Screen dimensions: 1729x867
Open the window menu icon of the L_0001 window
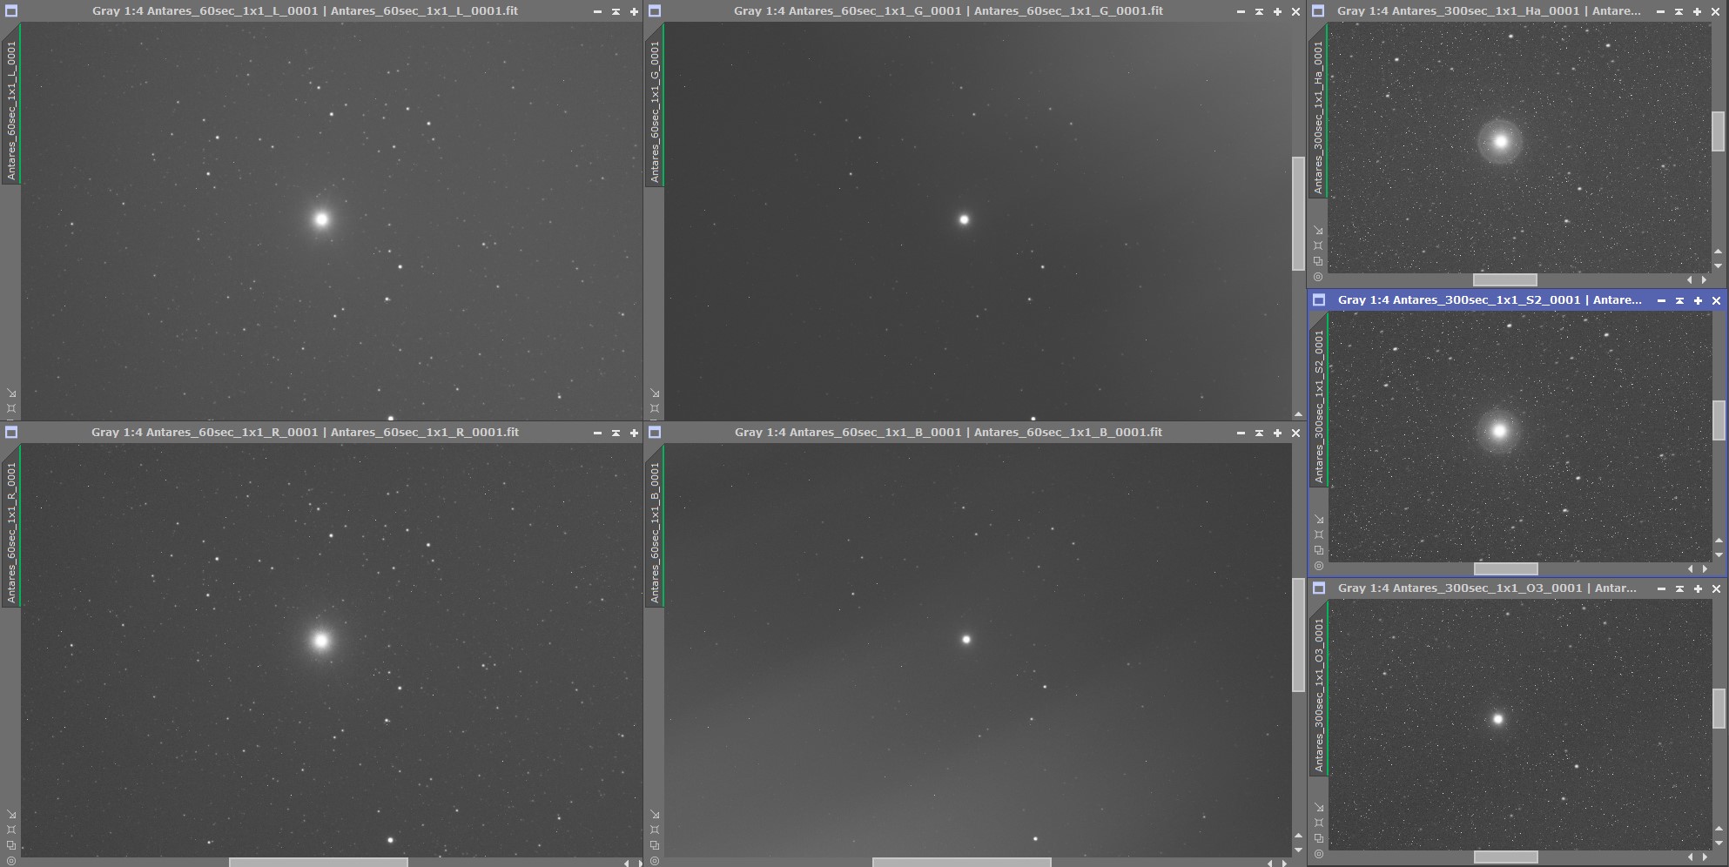(11, 11)
